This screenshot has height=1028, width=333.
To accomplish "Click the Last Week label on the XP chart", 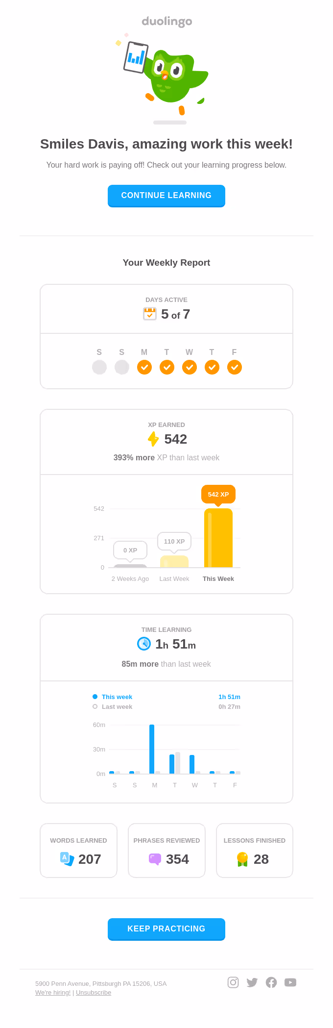I will [x=174, y=578].
